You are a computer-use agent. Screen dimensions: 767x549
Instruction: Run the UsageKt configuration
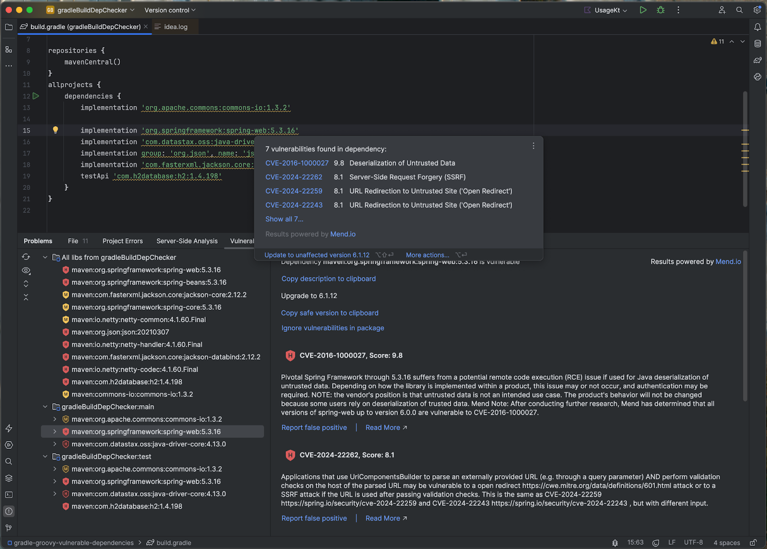[x=643, y=10]
